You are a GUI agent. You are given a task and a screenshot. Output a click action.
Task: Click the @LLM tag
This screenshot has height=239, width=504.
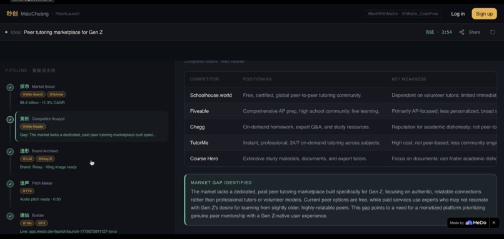pyautogui.click(x=27, y=159)
